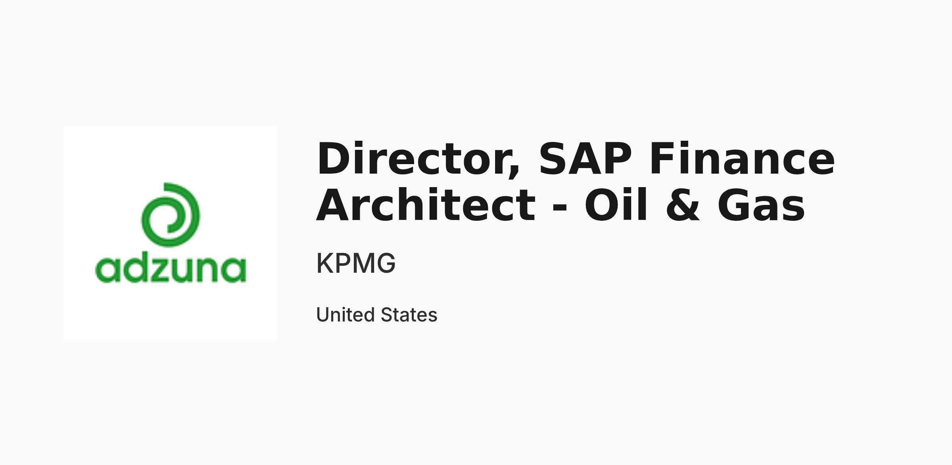Click the word Architect in the heading

426,205
